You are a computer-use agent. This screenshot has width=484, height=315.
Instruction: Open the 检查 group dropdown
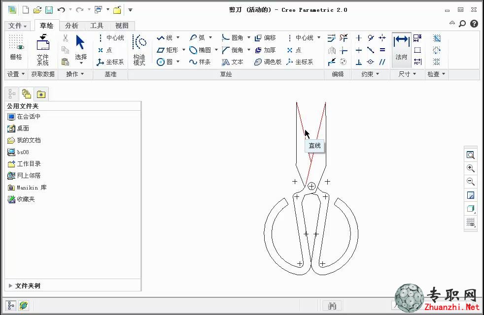[436, 74]
